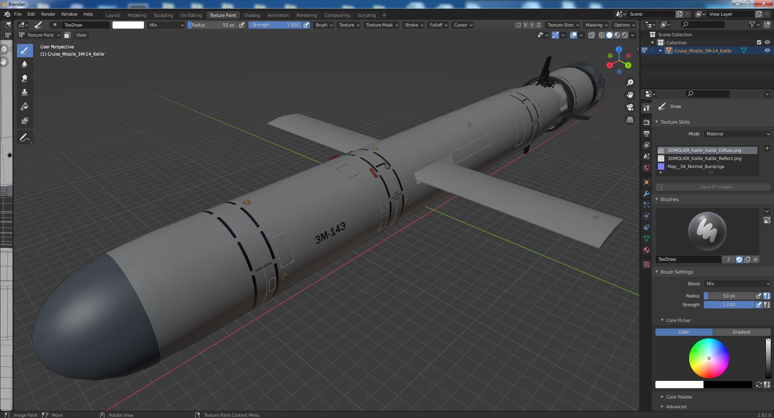The image size is (774, 418).
Task: Open the Material properties tab
Action: [x=647, y=250]
